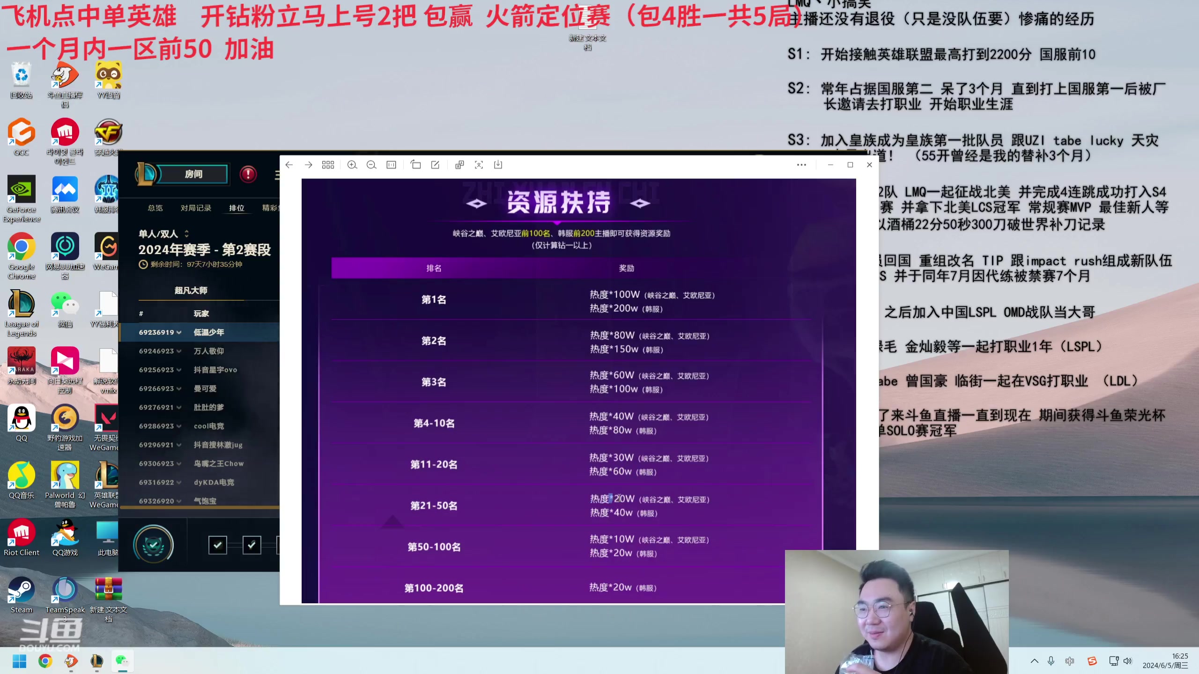Expand the chevron beside 69236919
1199x674 pixels.
pos(179,332)
